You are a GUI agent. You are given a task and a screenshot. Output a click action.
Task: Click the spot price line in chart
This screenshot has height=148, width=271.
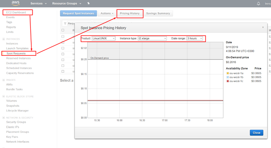pos(155,100)
